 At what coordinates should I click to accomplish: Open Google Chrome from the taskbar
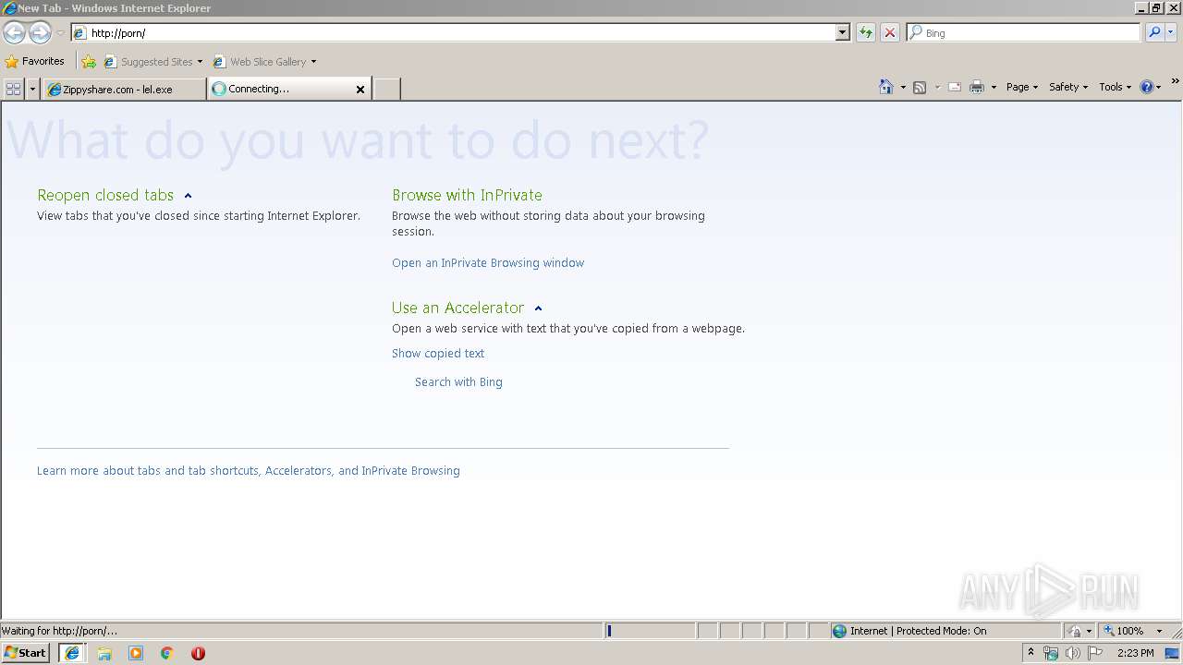167,653
